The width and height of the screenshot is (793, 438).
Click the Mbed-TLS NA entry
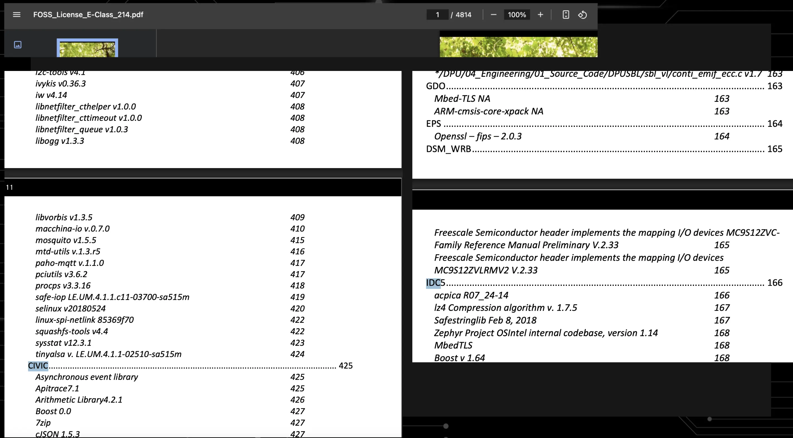coord(462,99)
